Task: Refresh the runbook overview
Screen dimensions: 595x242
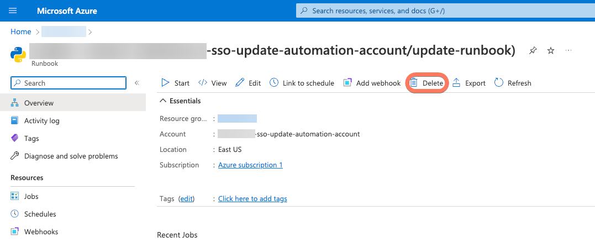Action: 513,83
